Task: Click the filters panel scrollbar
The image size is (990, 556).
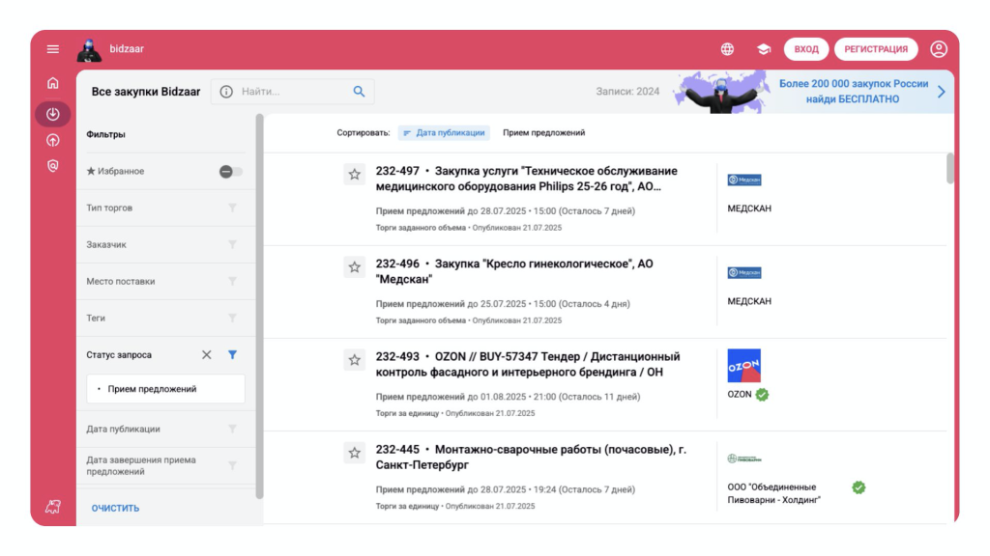Action: pos(259,306)
